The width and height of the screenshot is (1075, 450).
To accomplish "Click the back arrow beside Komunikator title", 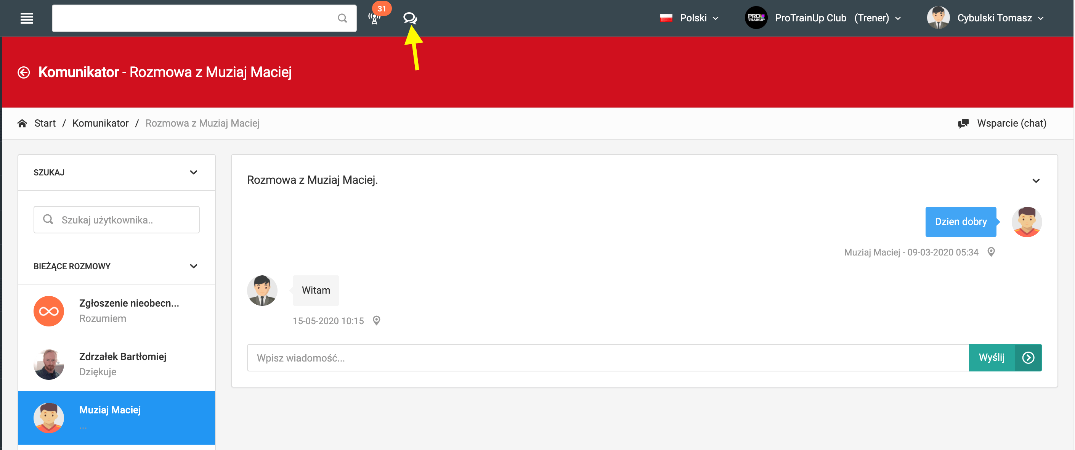I will pos(24,72).
